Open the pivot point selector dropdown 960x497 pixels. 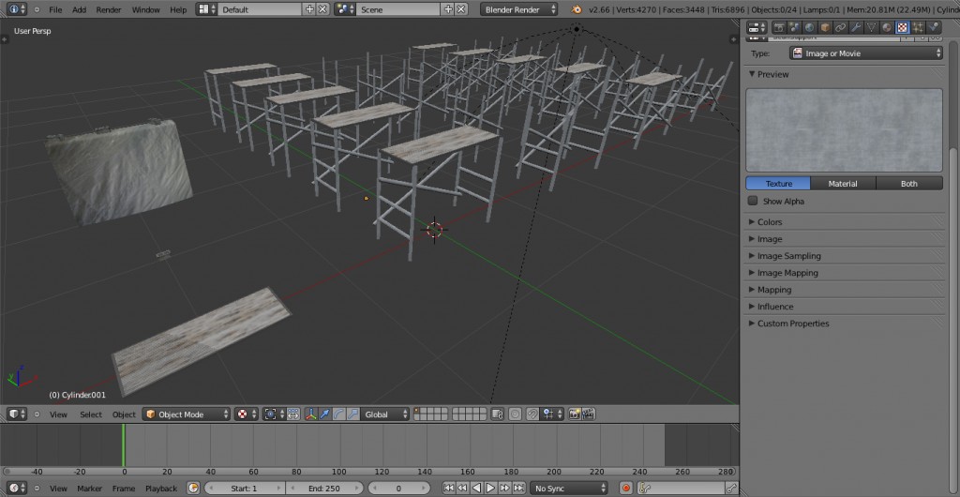pos(275,414)
